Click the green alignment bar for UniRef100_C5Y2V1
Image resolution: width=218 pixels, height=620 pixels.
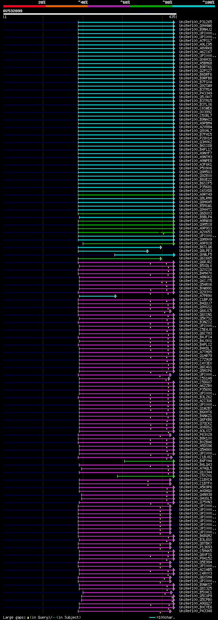click(x=146, y=476)
